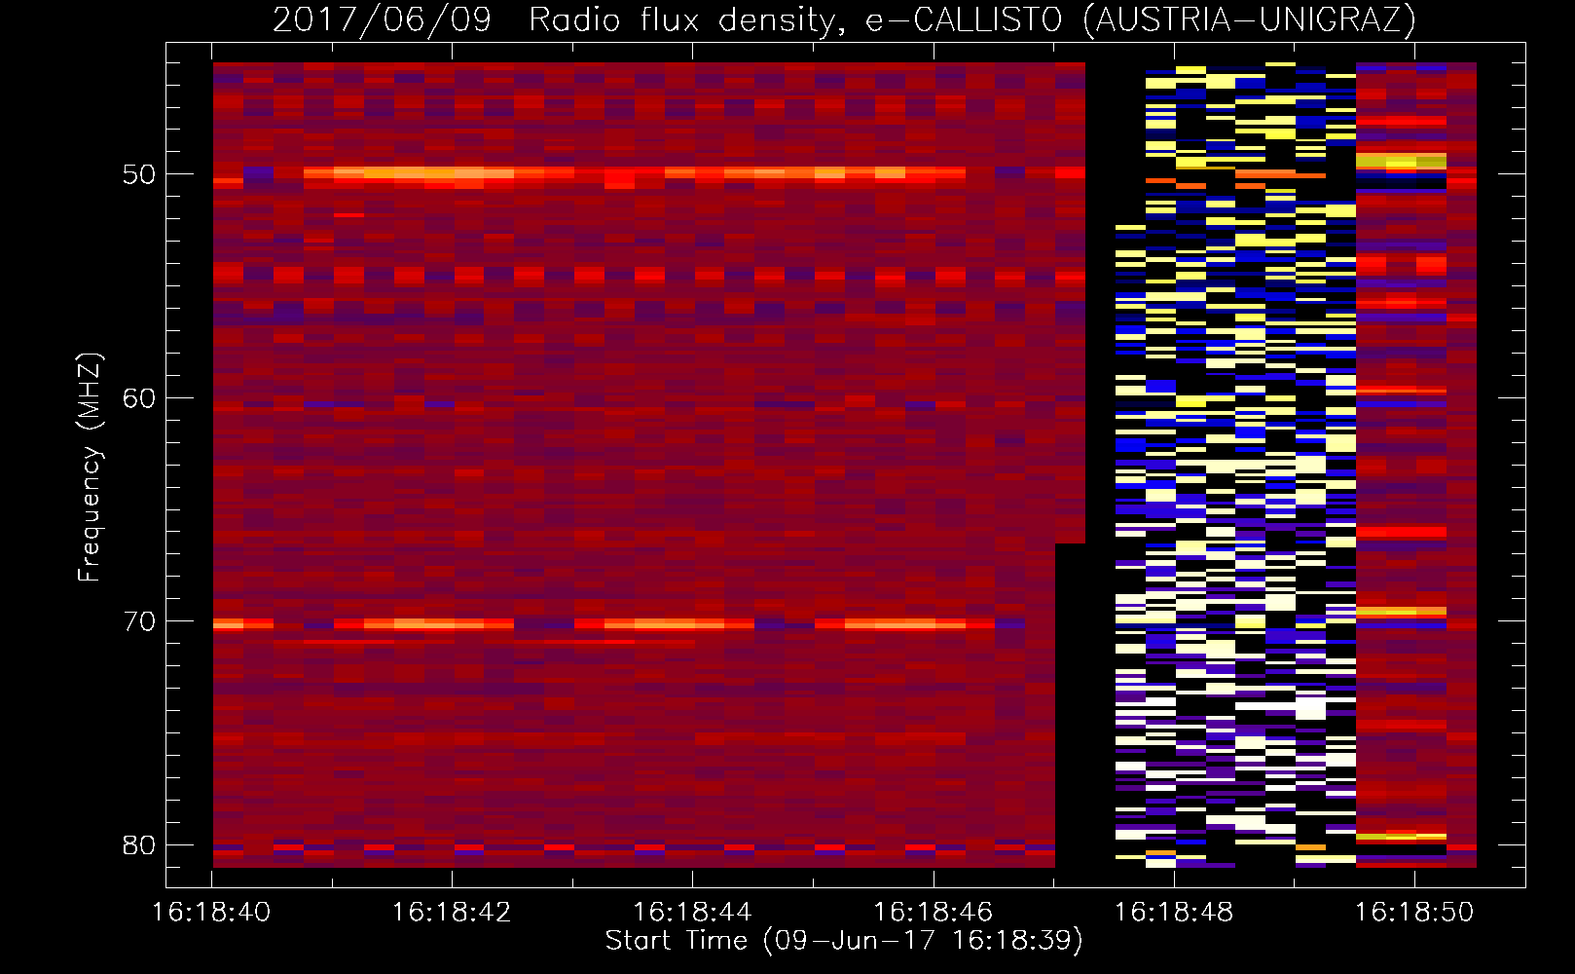1575x974 pixels.
Task: Click the 'Start Time (09-Jun-17 16:18:39)' axis label
Action: [844, 941]
